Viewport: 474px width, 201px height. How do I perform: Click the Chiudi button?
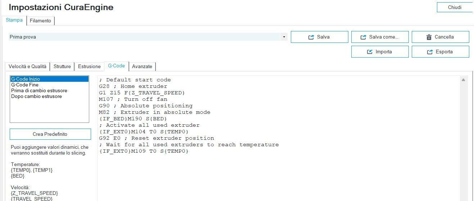click(x=455, y=7)
